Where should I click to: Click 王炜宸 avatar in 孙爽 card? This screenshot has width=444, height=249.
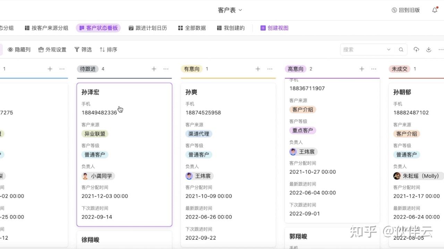[x=189, y=176]
